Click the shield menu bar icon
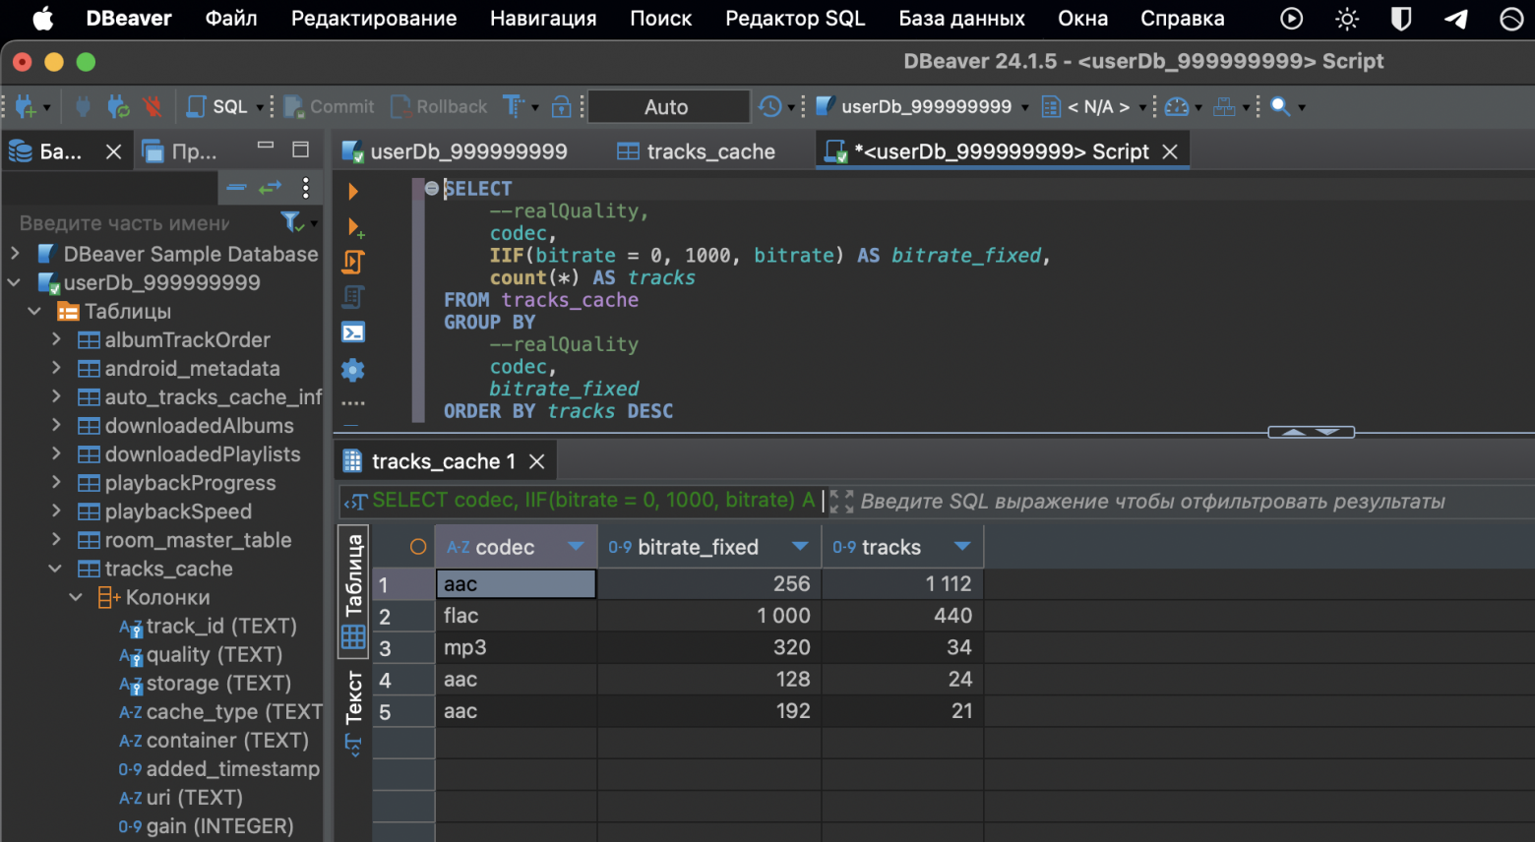Viewport: 1535px width, 842px height. click(x=1401, y=19)
